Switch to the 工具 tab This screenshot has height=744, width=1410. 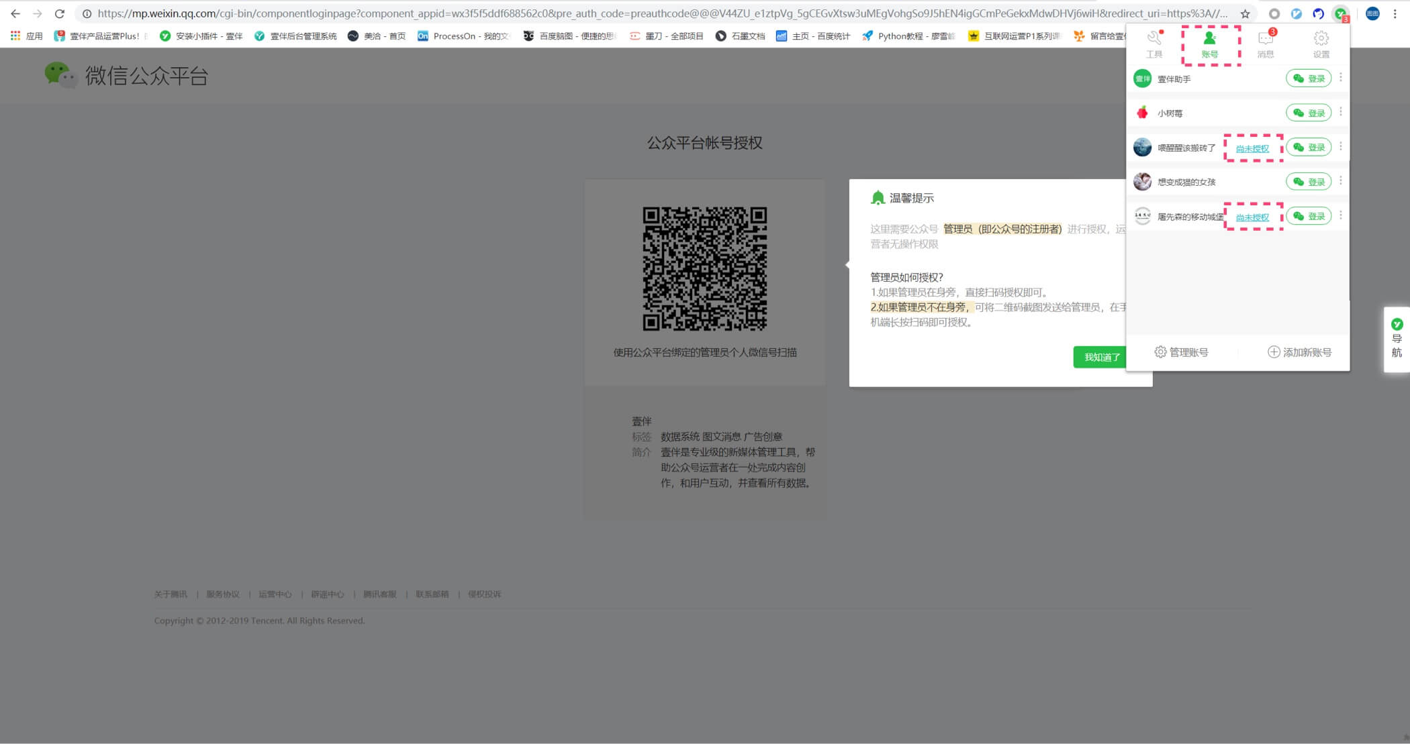click(x=1154, y=44)
